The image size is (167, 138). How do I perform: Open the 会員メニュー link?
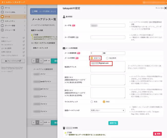tap(6, 41)
